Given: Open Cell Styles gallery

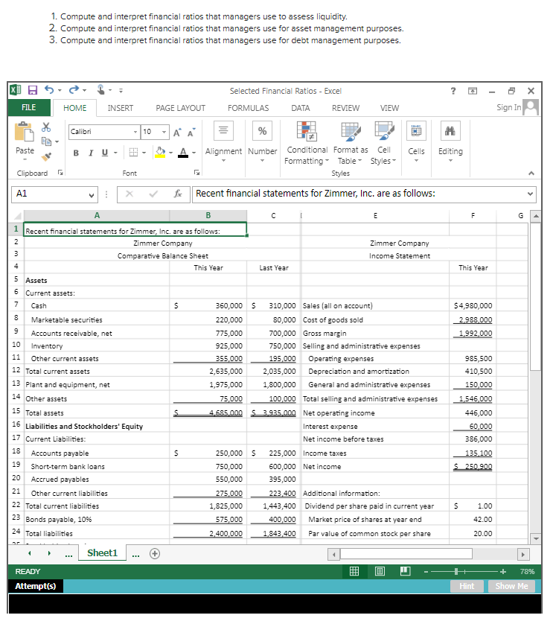Looking at the screenshot, I should tap(383, 144).
